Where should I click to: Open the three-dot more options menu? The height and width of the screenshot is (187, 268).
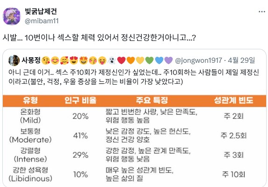click(261, 12)
